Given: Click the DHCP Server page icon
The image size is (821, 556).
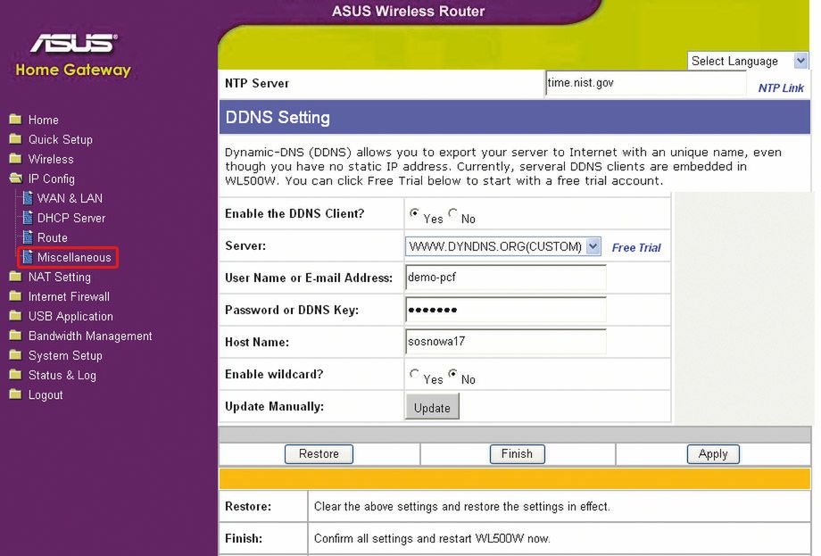Looking at the screenshot, I should click(x=28, y=218).
